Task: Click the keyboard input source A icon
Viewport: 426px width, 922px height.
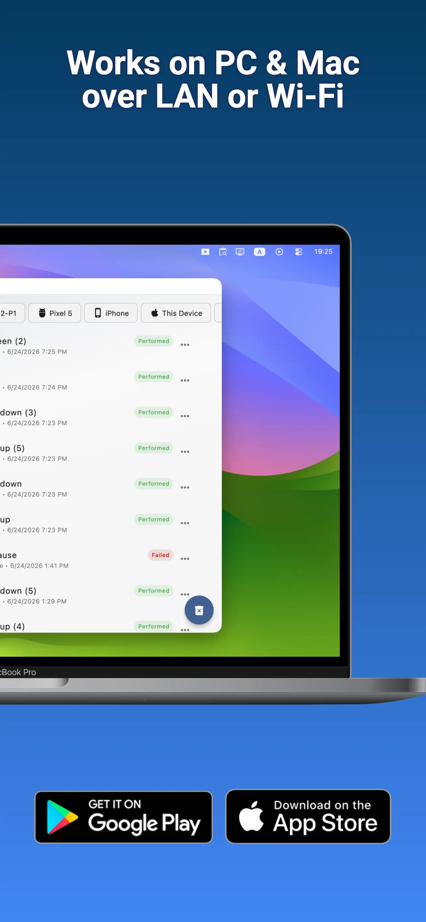Action: pyautogui.click(x=260, y=252)
